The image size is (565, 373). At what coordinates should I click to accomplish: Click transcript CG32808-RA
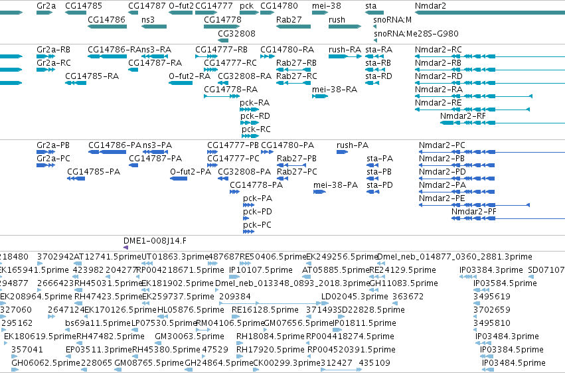tap(223, 83)
